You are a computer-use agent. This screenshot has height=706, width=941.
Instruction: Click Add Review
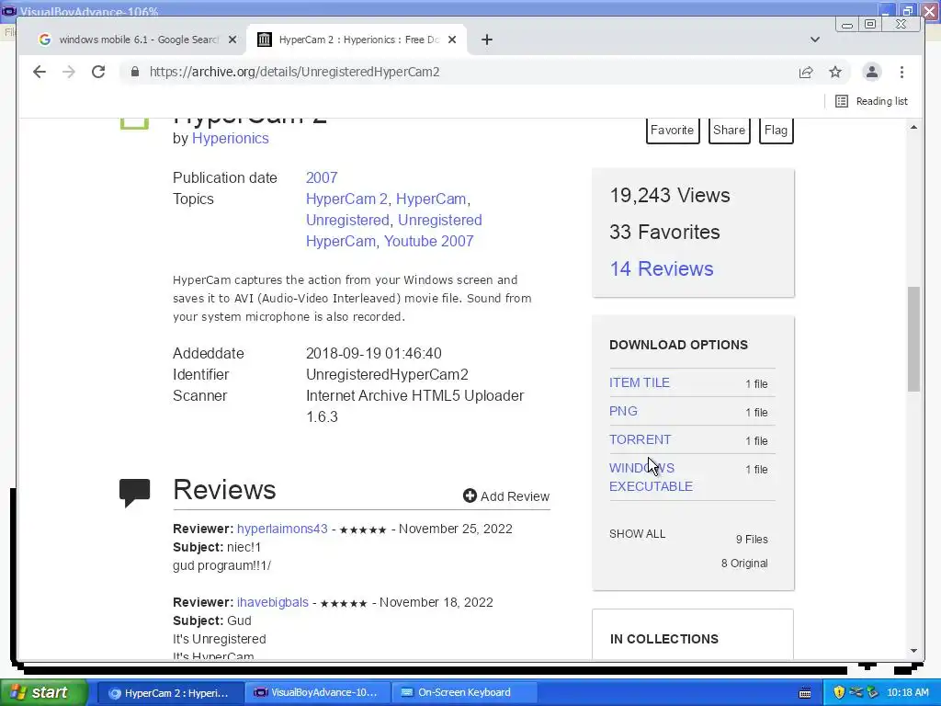[506, 496]
